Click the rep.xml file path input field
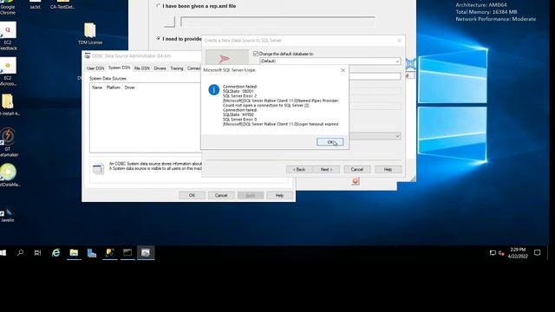Screen dimensions: 555x312 coord(277,22)
